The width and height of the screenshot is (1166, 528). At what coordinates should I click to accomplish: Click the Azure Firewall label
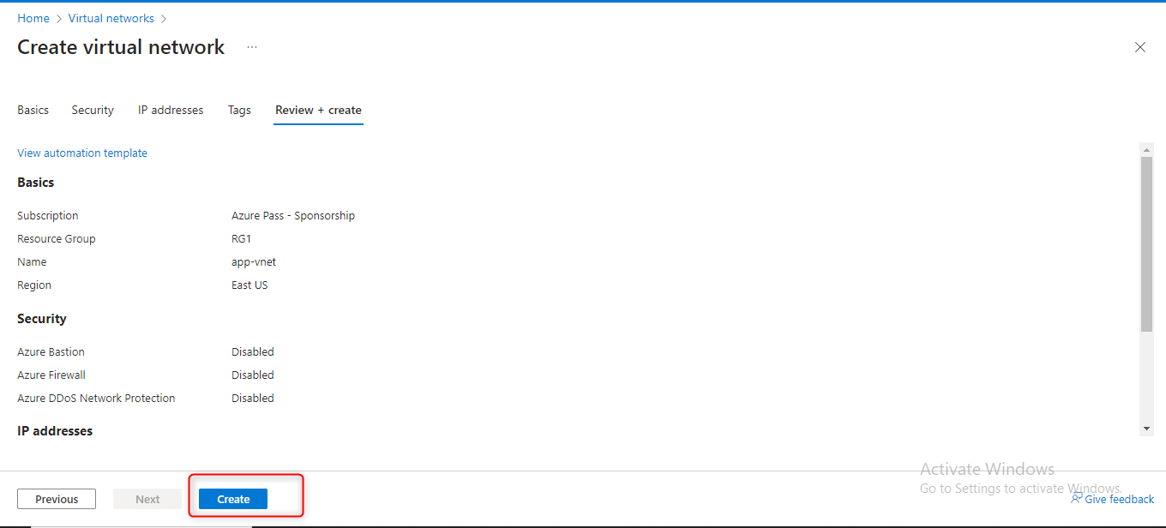pos(51,375)
